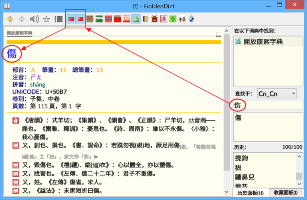The image size is (307, 200).
Task: Click the red pagoda dictionary icon
Action: (x=154, y=19)
